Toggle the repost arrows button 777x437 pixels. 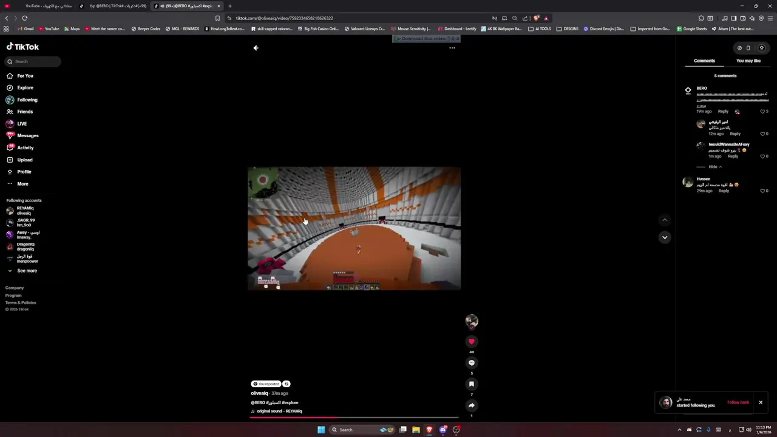pyautogui.click(x=287, y=384)
